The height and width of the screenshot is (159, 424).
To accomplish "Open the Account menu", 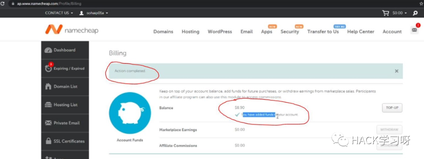I will point(392,32).
